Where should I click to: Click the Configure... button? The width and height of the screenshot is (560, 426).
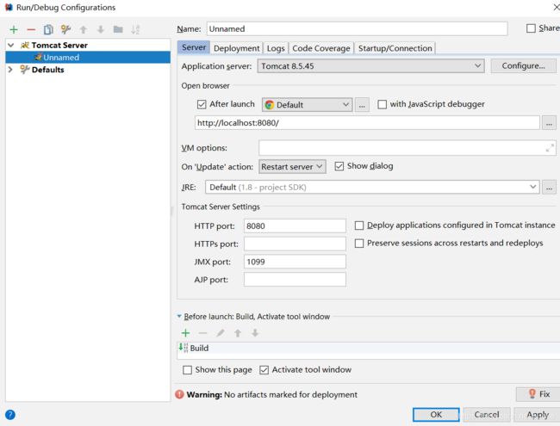coord(523,66)
